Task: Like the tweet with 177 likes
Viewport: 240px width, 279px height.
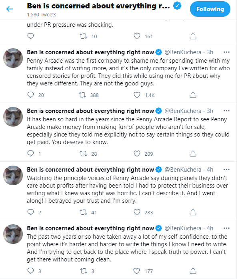Action: click(x=137, y=271)
